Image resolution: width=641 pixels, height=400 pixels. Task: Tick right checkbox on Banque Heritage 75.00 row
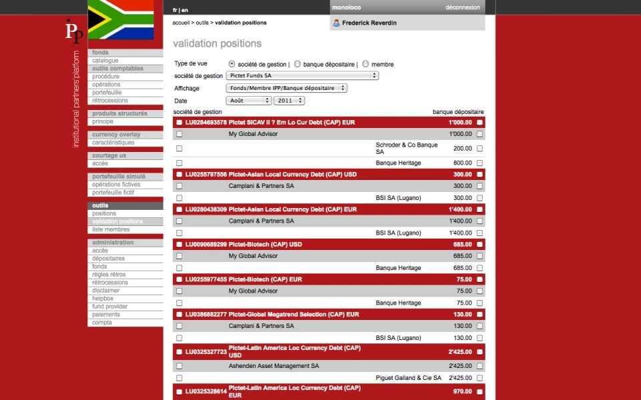click(479, 303)
